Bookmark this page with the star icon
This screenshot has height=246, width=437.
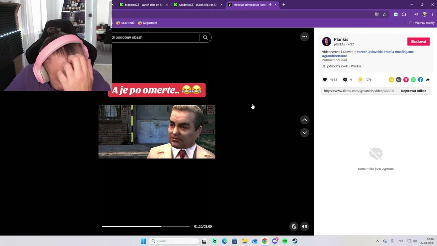[x=384, y=14]
